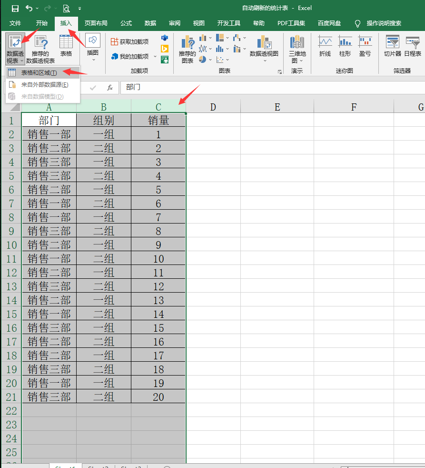
Task: Click the 二组 cell in row 3
Action: coord(104,148)
